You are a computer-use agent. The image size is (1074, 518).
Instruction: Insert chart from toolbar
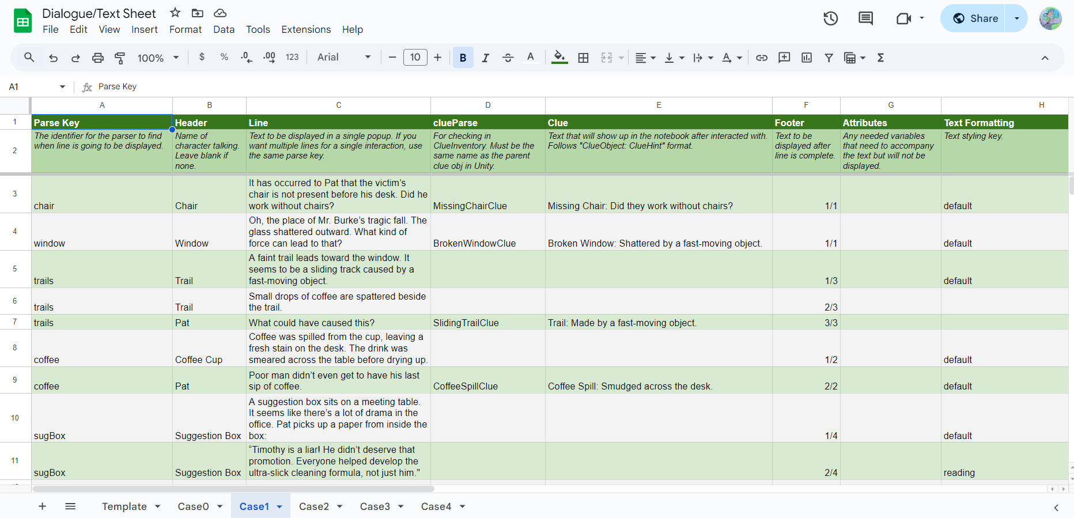click(x=807, y=58)
